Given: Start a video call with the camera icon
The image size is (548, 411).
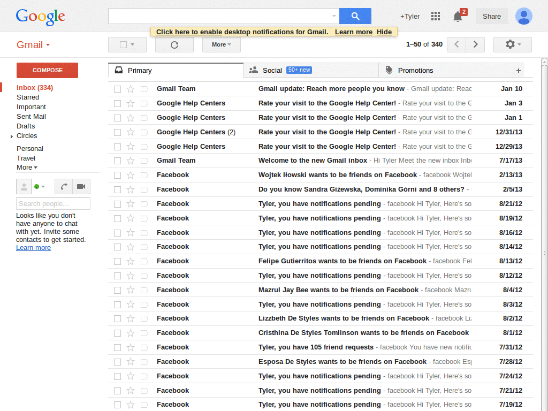Looking at the screenshot, I should coord(81,187).
